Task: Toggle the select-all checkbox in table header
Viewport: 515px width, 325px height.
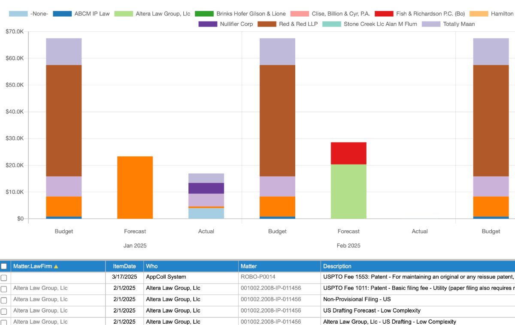Action: point(4,266)
